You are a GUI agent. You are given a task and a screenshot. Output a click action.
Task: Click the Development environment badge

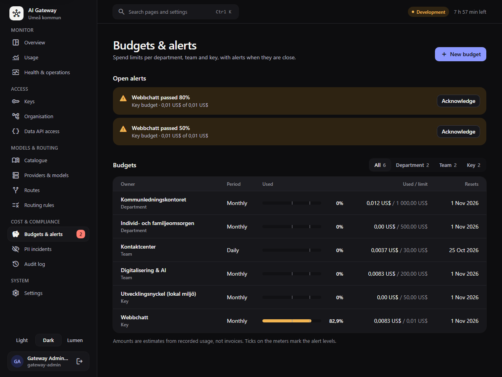[428, 12]
